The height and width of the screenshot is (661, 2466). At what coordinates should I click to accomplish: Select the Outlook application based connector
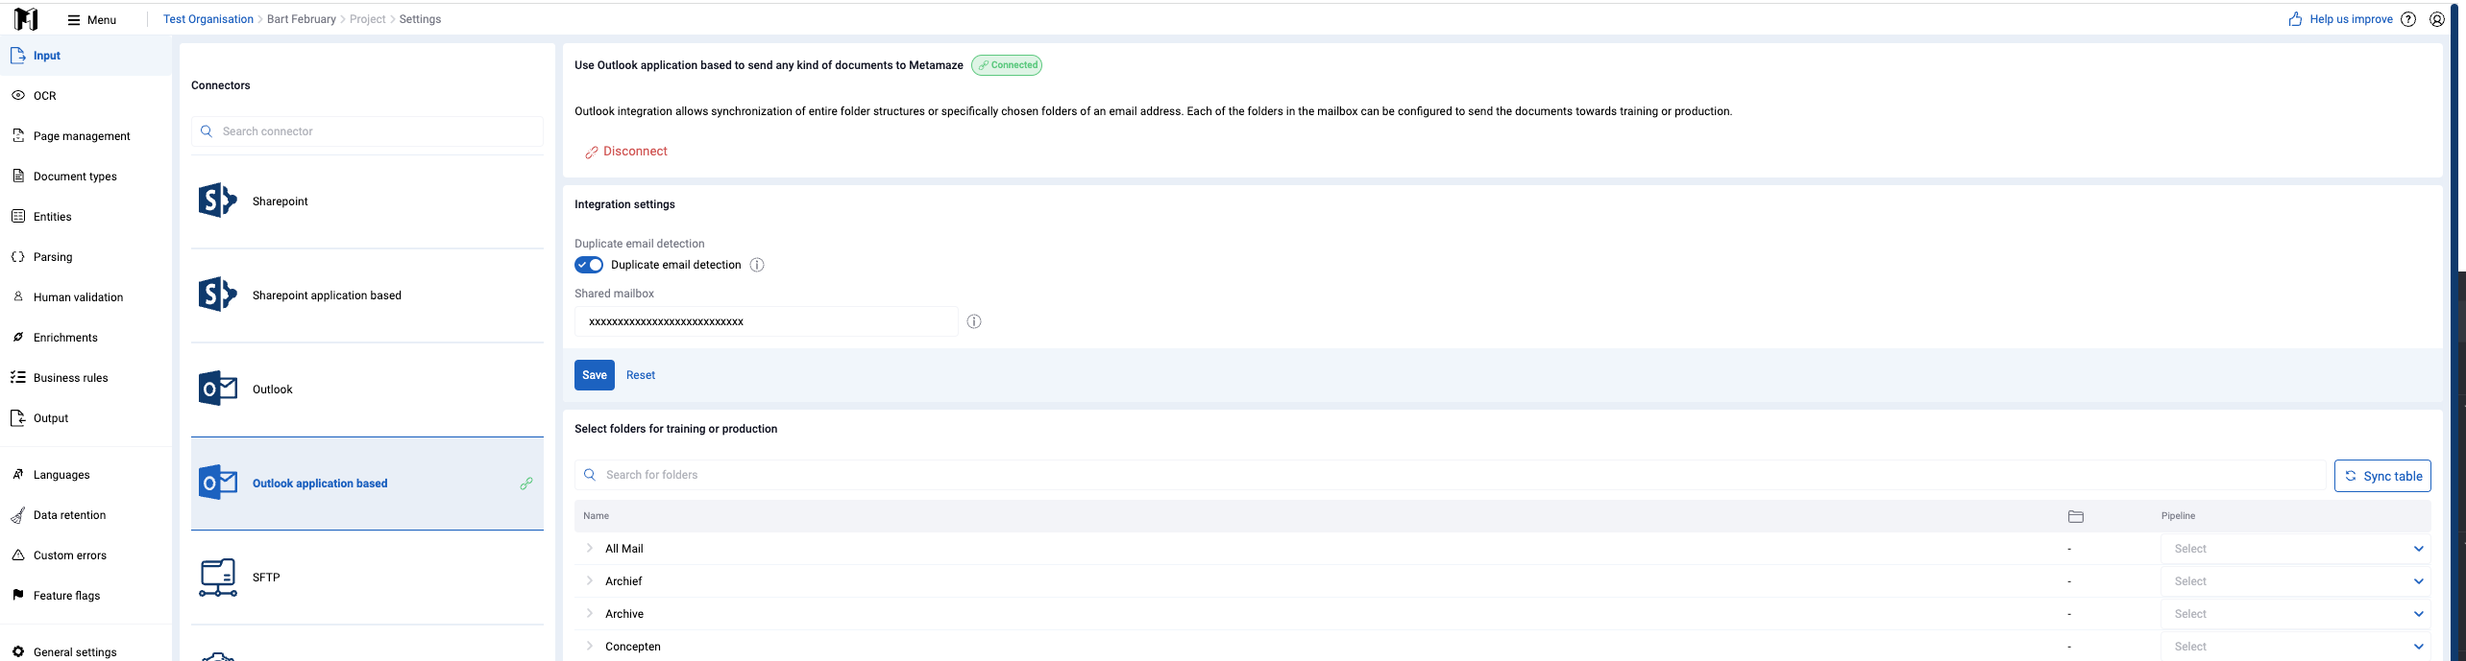coord(367,484)
